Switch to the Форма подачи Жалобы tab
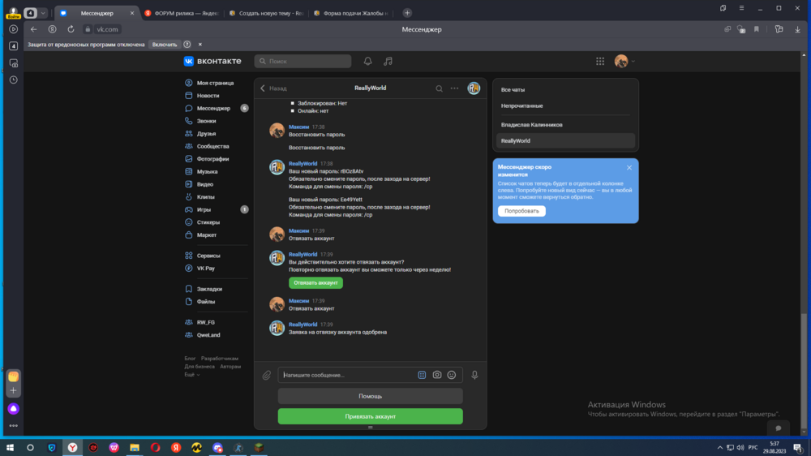 352,13
